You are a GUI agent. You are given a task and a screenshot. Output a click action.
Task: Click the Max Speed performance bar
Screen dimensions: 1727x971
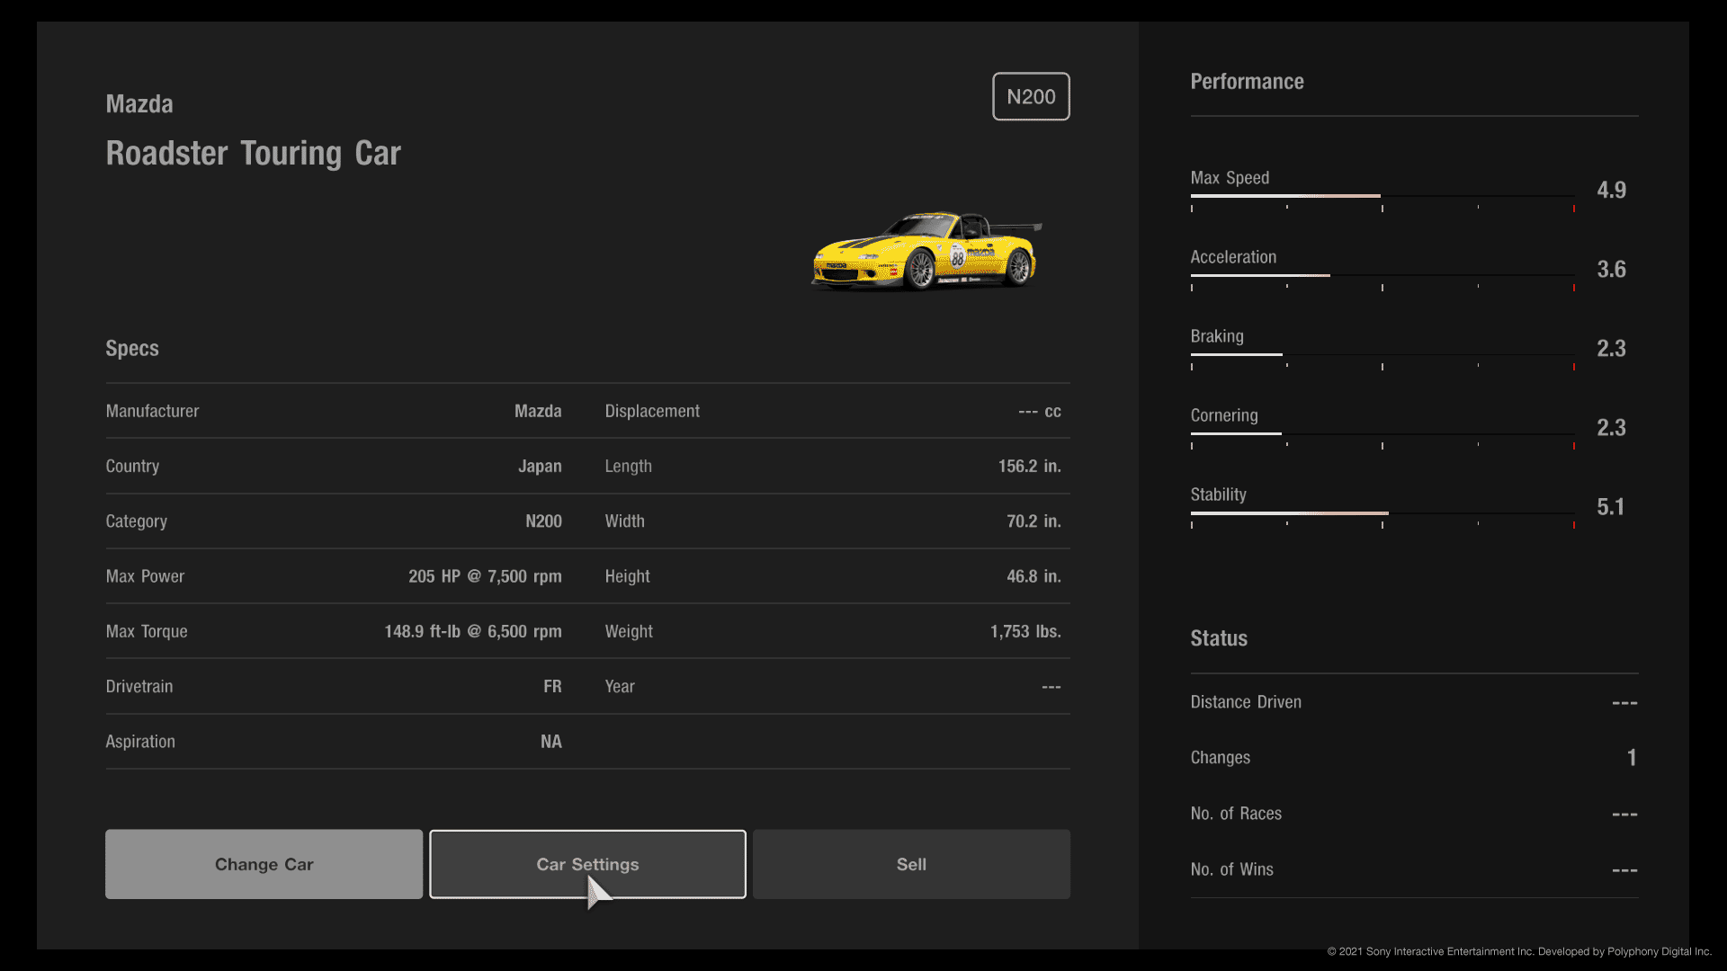(x=1382, y=196)
